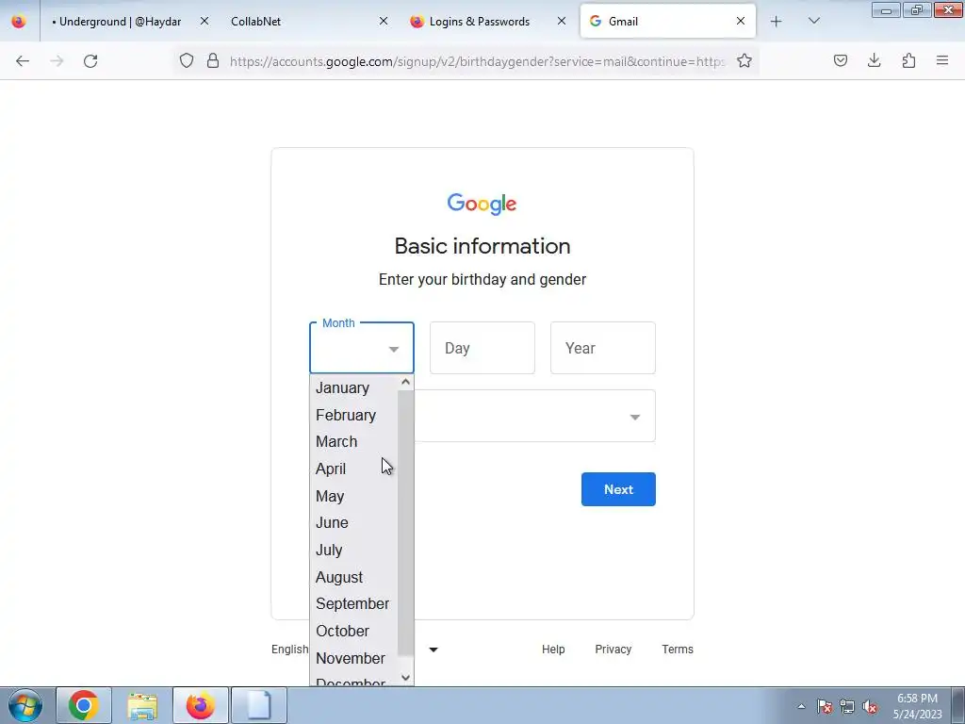Bookmark this page with the star
Screen dimensions: 965x724
(x=744, y=60)
